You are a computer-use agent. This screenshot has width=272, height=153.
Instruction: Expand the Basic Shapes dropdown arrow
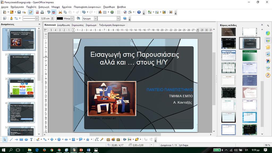pyautogui.click(x=55, y=139)
